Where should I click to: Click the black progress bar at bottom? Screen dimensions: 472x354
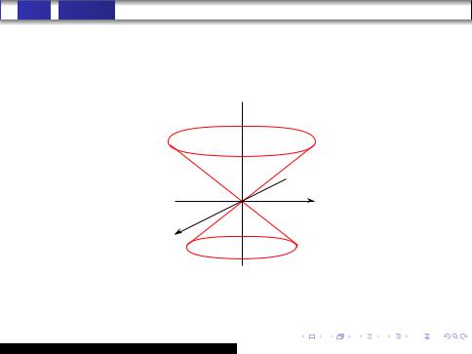(x=118, y=348)
